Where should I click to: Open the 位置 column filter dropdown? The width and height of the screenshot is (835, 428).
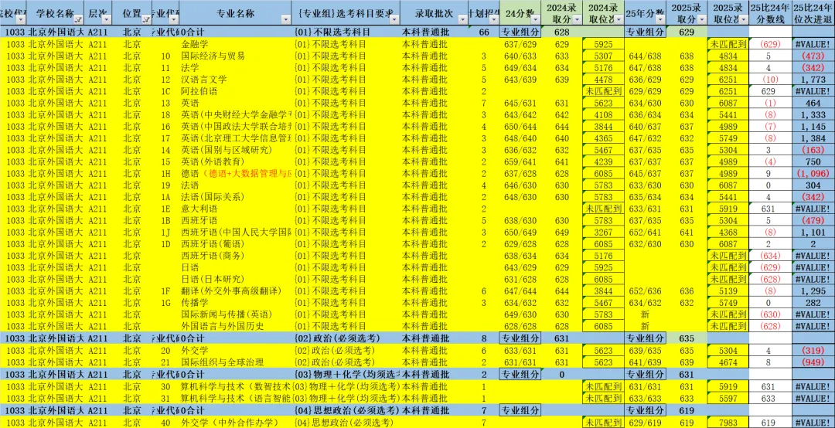pos(146,19)
